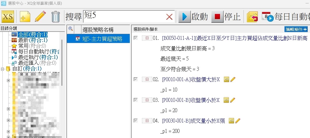Click the trash can delete icon
Image resolution: width=310 pixels, height=138 pixels.
56,17
